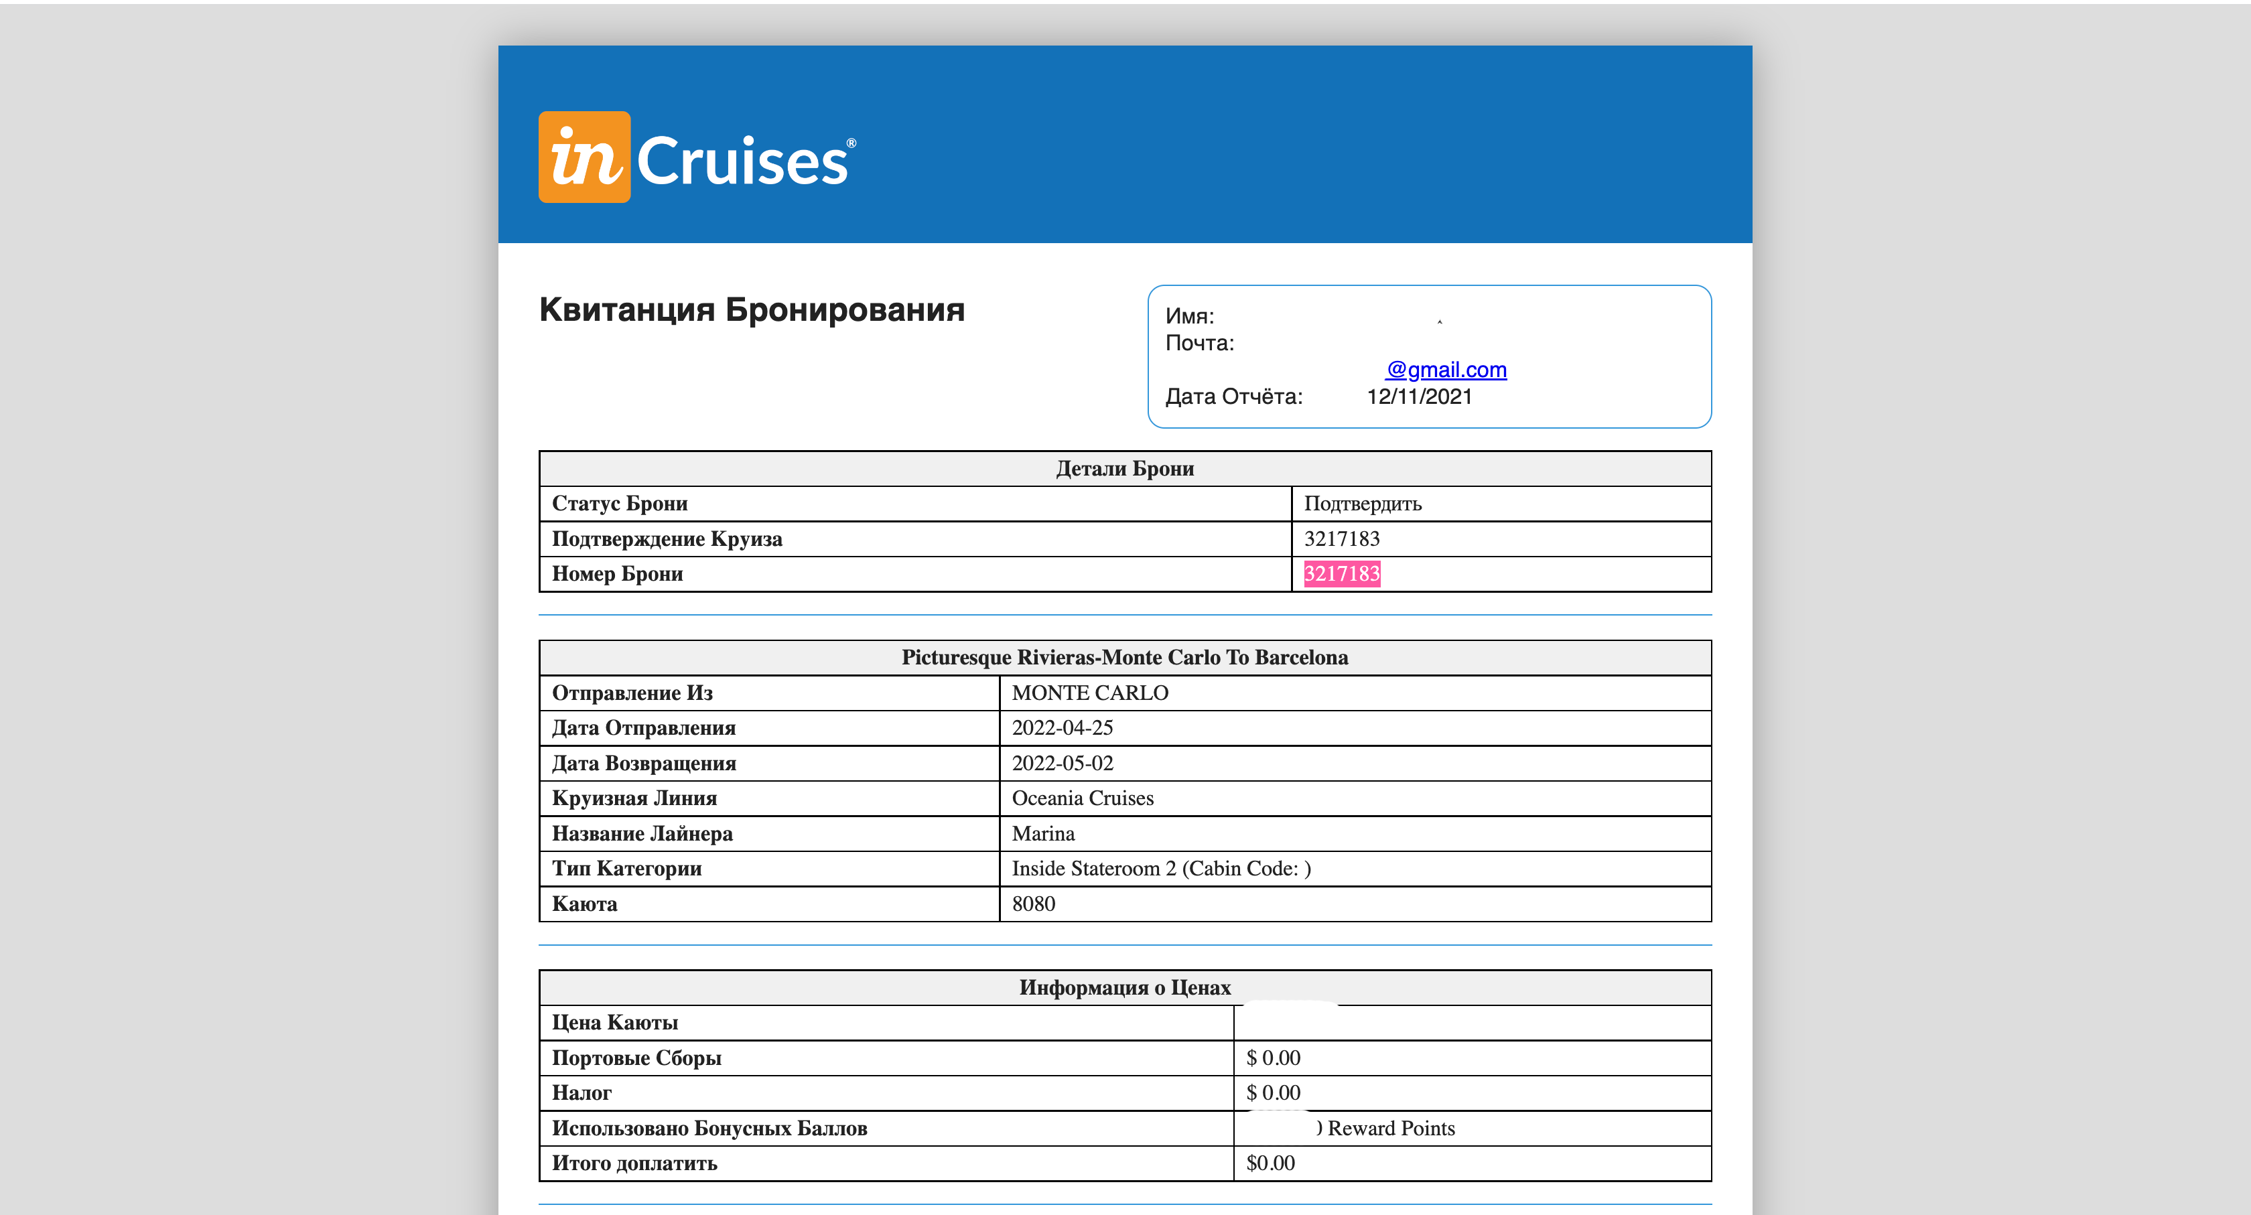Screen dimensions: 2251x1215
Task: Click the $ 0.00 value in the Налог row
Action: coord(1273,1092)
